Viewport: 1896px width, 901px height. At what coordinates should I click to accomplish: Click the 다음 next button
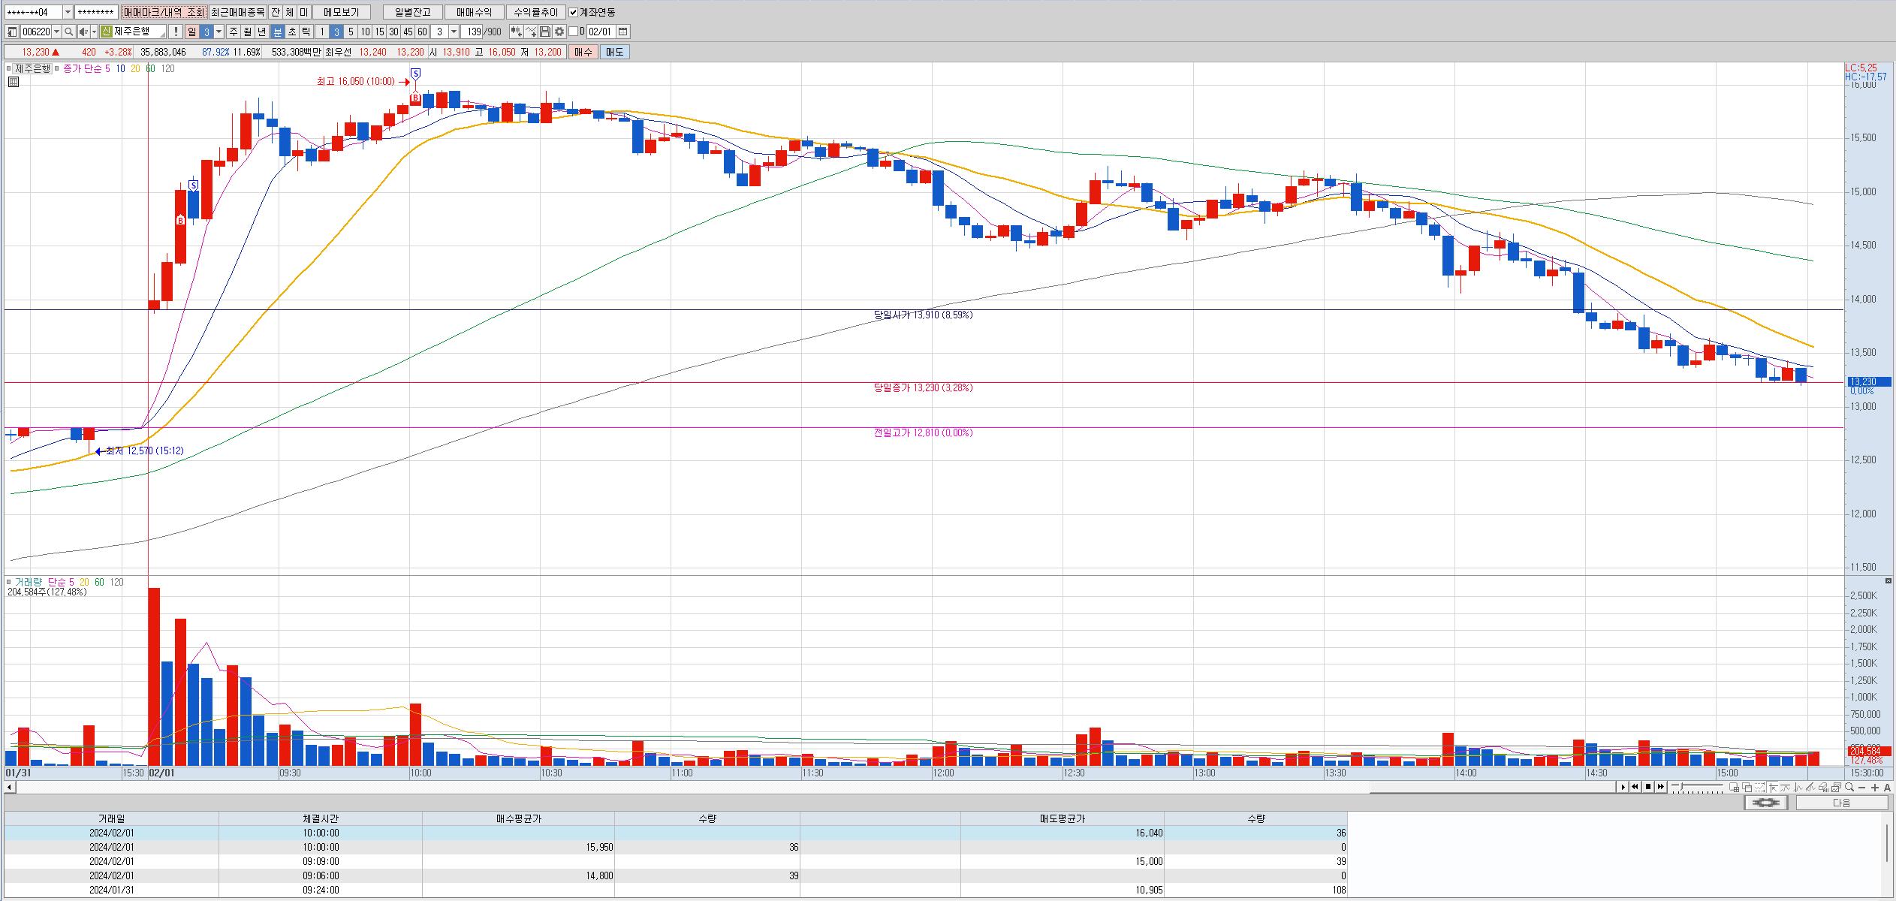pyautogui.click(x=1841, y=803)
